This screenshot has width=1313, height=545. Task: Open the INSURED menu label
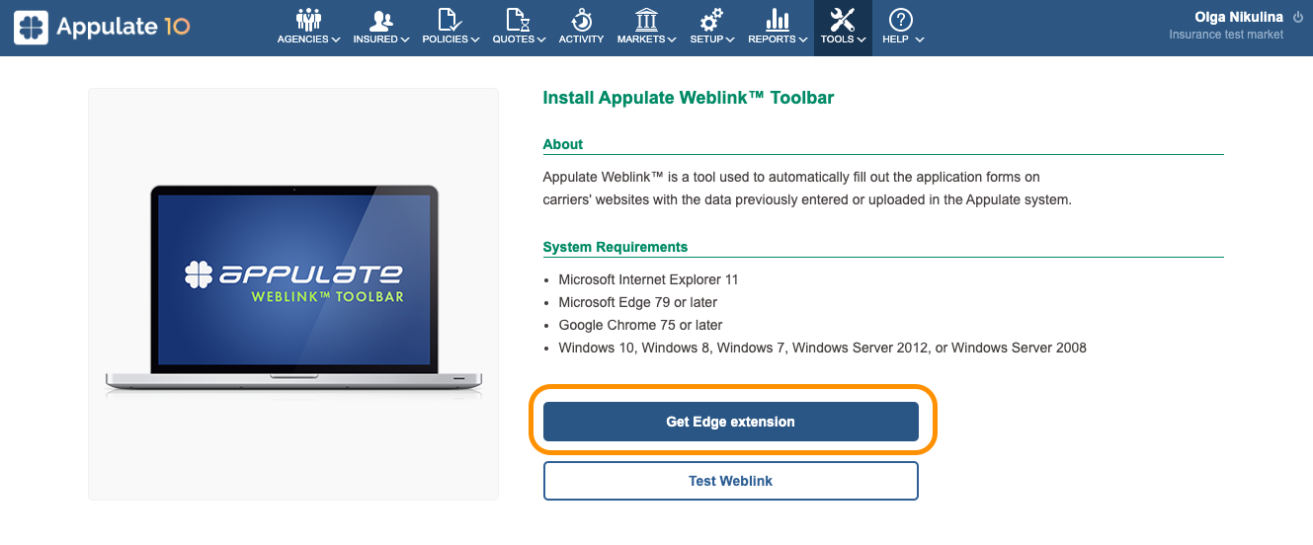tap(375, 39)
